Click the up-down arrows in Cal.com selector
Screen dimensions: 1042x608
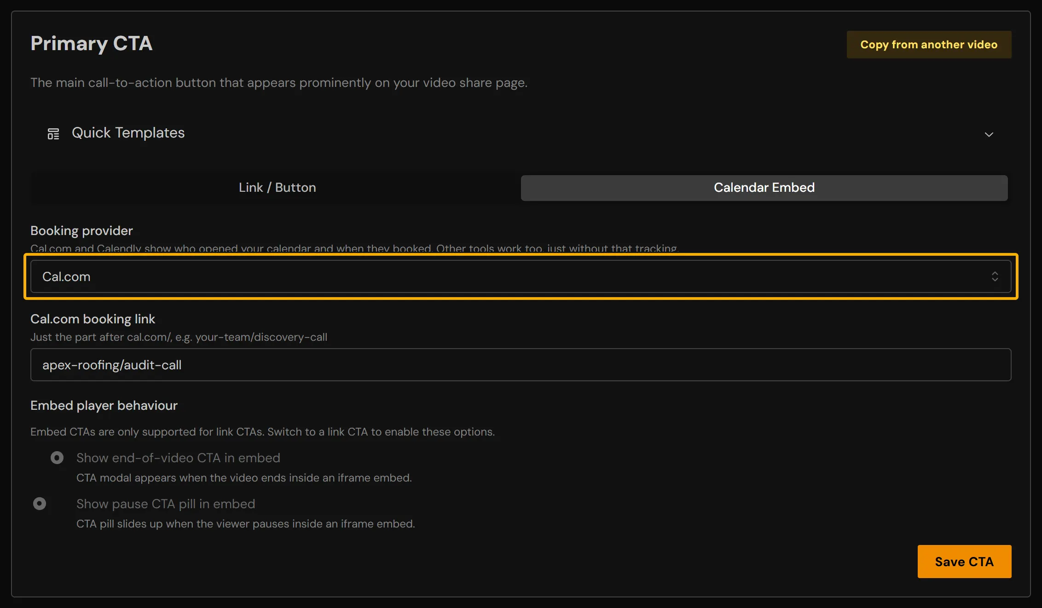(995, 276)
